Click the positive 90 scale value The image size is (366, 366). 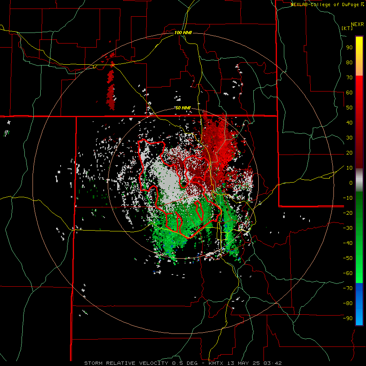coord(349,48)
